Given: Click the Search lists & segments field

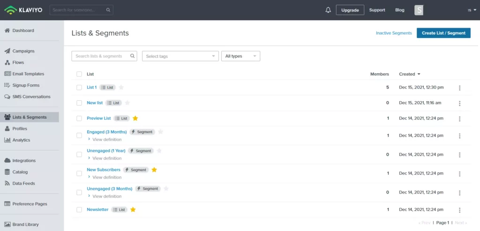Looking at the screenshot, I should tap(99, 56).
